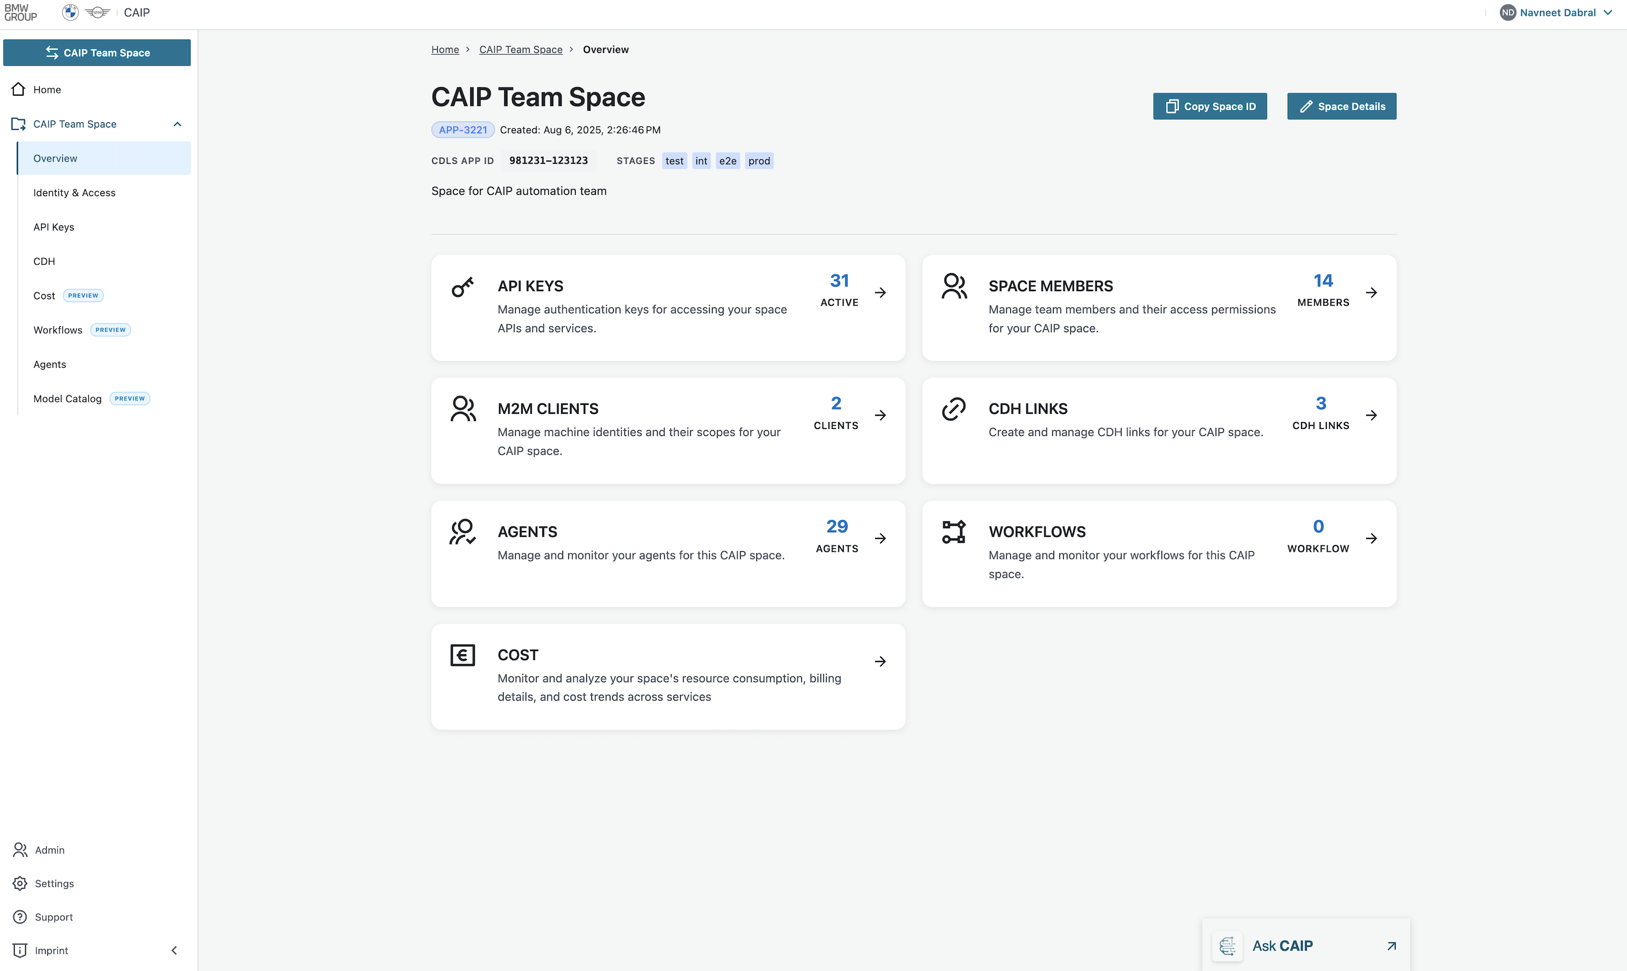
Task: Click the int stage tag
Action: click(701, 161)
